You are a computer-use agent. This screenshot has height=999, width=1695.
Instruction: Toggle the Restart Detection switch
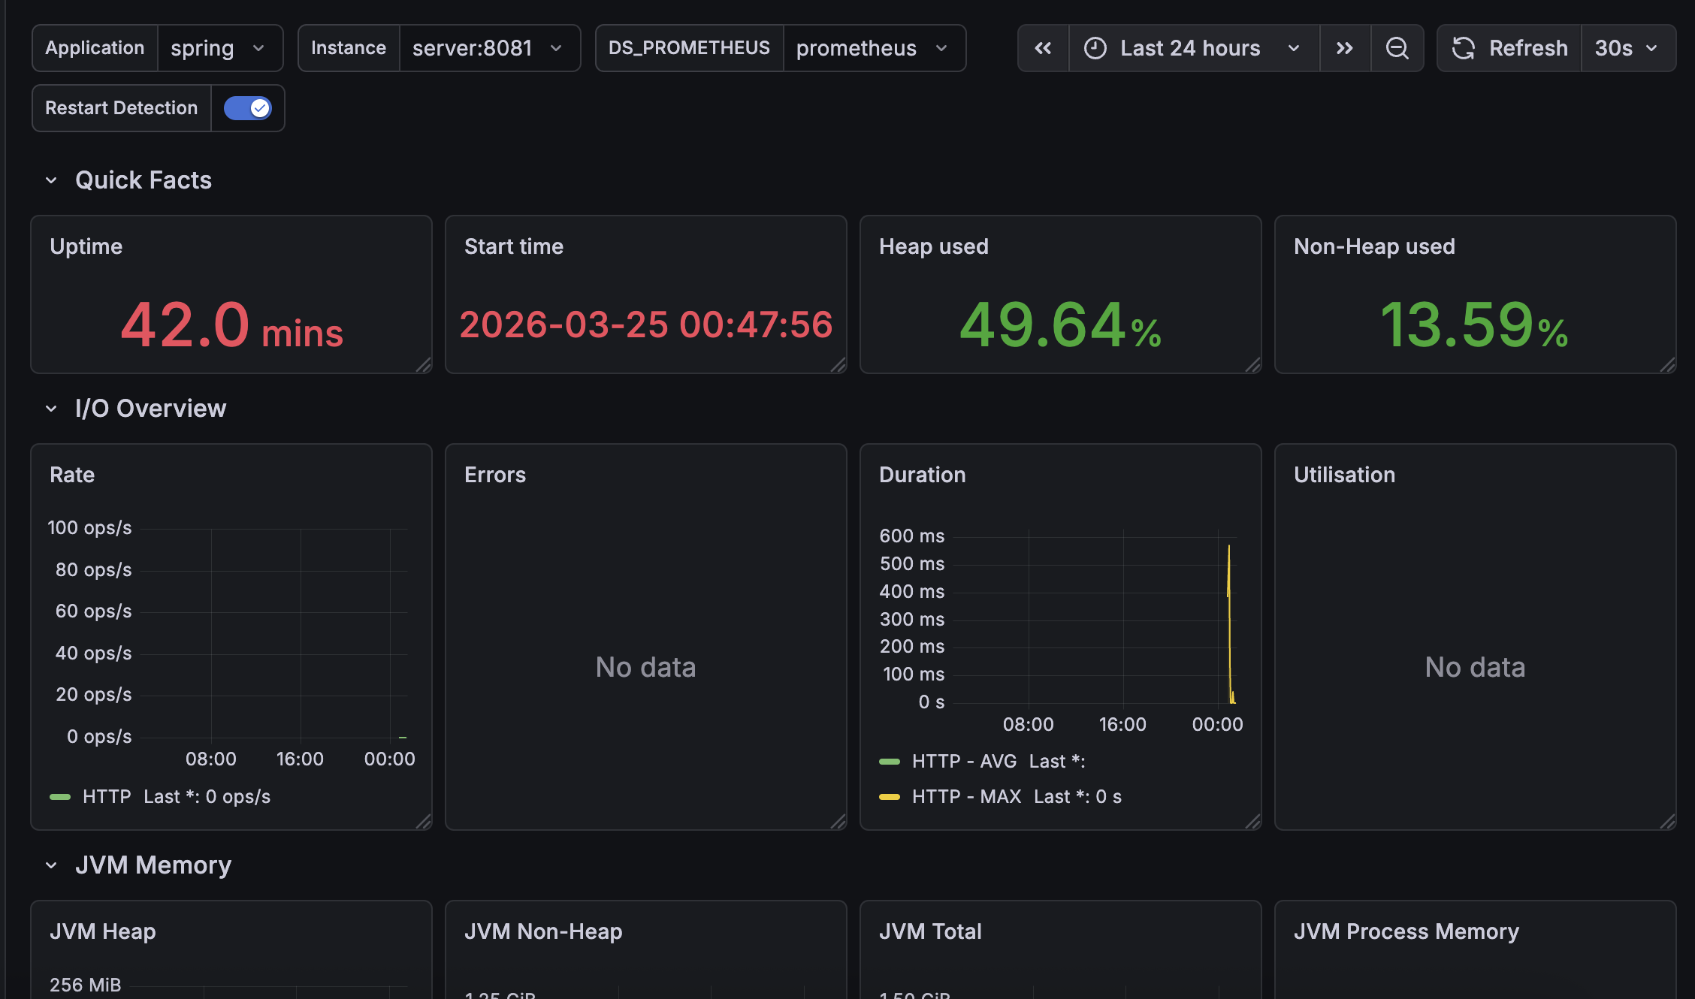click(x=248, y=108)
